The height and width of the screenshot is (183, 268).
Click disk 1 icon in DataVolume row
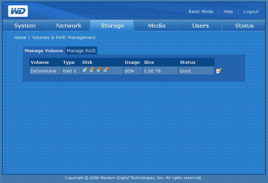85,70
